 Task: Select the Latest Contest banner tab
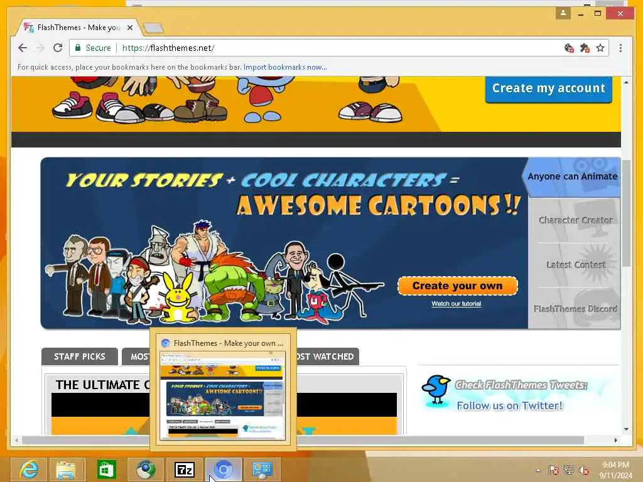(575, 265)
